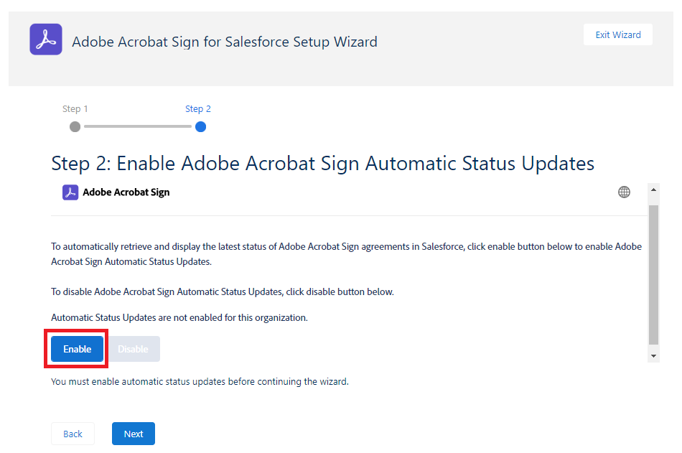The height and width of the screenshot is (453, 682).
Task: Click the vertical scrollbar thumb
Action: 653,273
